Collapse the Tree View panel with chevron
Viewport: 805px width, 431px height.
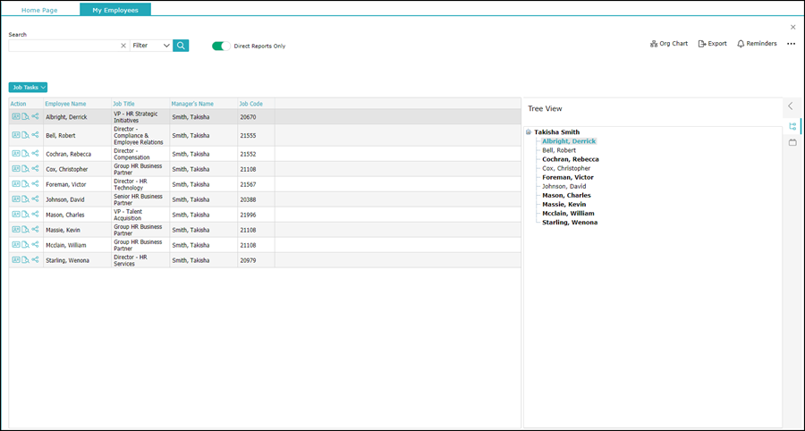tap(791, 106)
